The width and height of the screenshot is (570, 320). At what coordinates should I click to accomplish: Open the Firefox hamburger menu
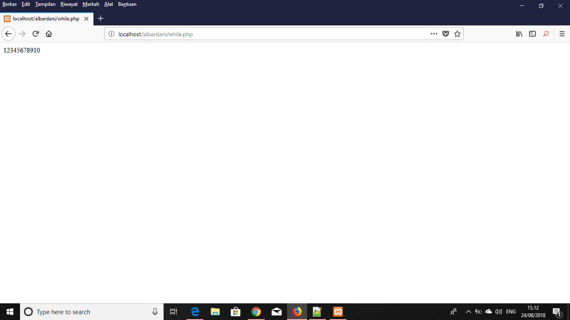click(562, 34)
